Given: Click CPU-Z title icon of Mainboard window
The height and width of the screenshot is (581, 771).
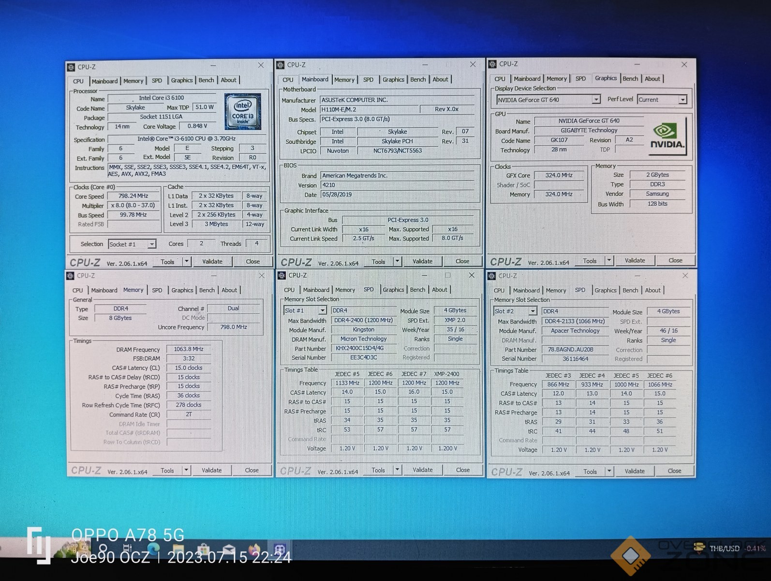Looking at the screenshot, I should click(280, 65).
